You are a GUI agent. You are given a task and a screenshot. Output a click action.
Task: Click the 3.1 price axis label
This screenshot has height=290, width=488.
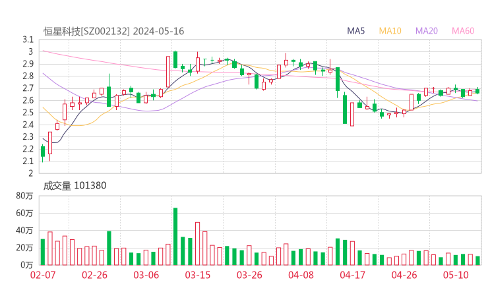pyautogui.click(x=28, y=40)
